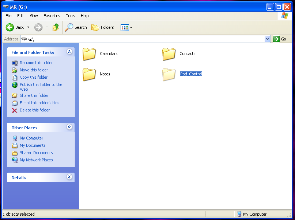Collapse the File and Folder Tasks panel

coord(69,51)
